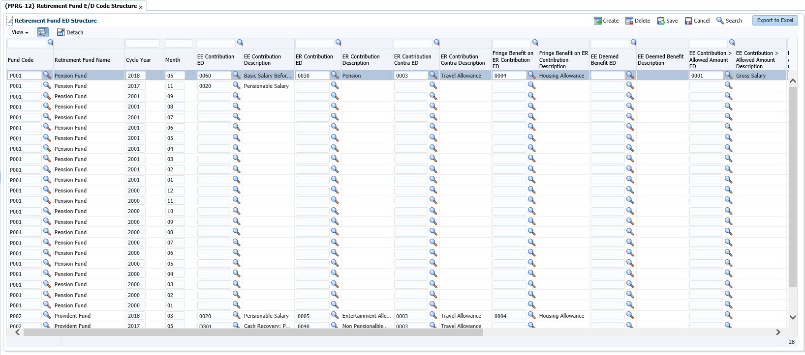Click the Cancel changes icon
The image size is (805, 355).
[688, 21]
